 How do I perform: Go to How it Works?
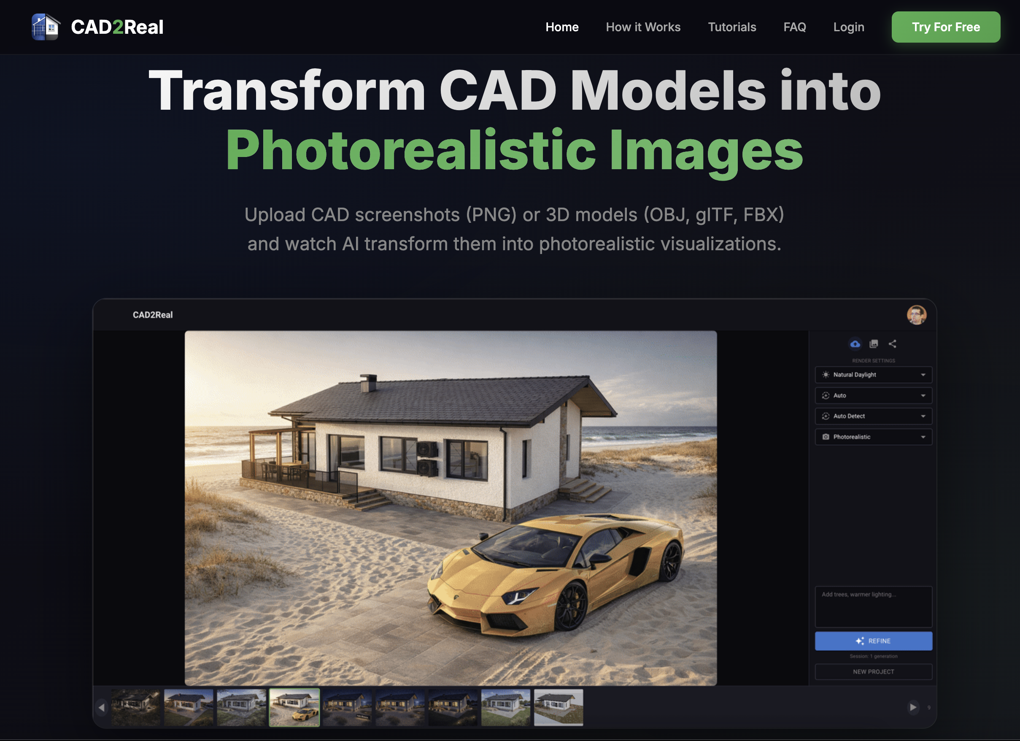(643, 27)
